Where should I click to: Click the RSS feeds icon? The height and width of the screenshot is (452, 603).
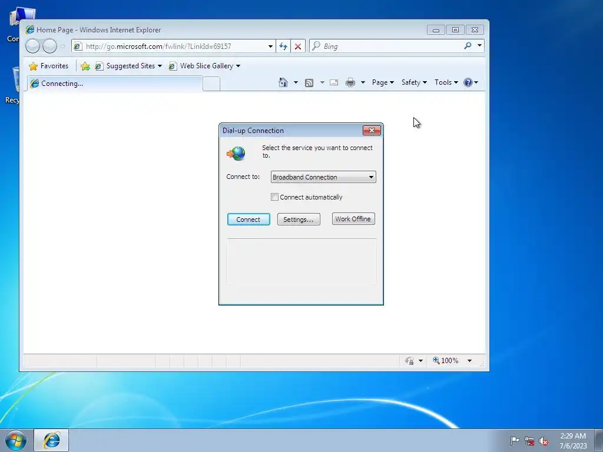coord(309,82)
